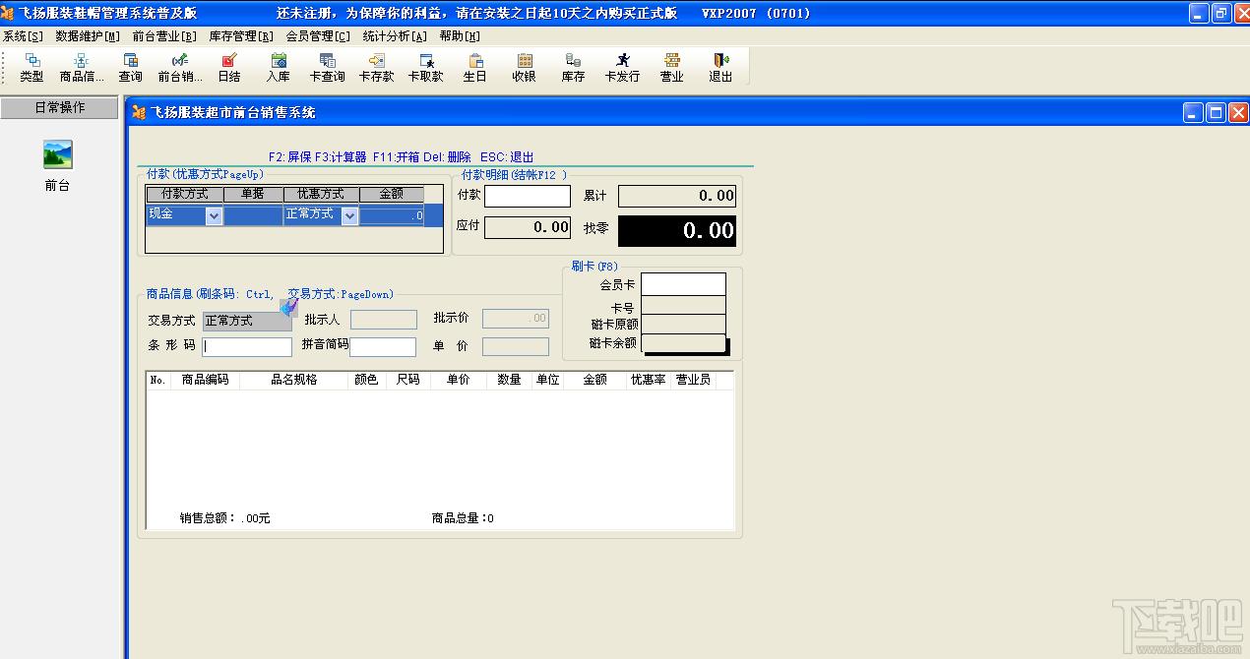Click the 数量 column header
The image size is (1250, 659).
coord(509,380)
